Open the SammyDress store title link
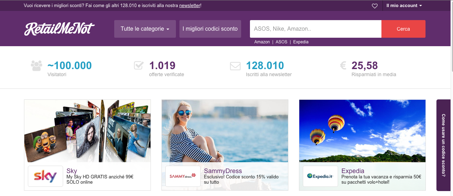This screenshot has width=453, height=196. (223, 171)
